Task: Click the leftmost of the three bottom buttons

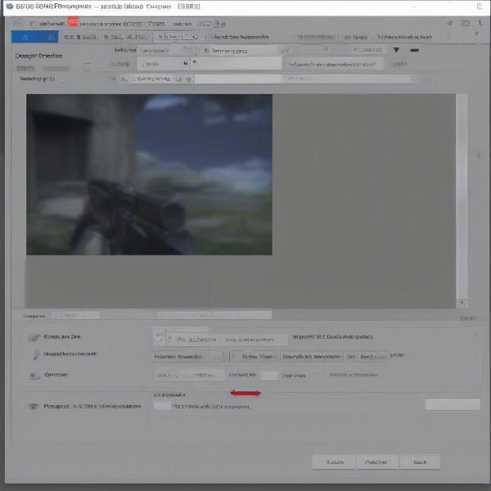Action: pyautogui.click(x=334, y=462)
